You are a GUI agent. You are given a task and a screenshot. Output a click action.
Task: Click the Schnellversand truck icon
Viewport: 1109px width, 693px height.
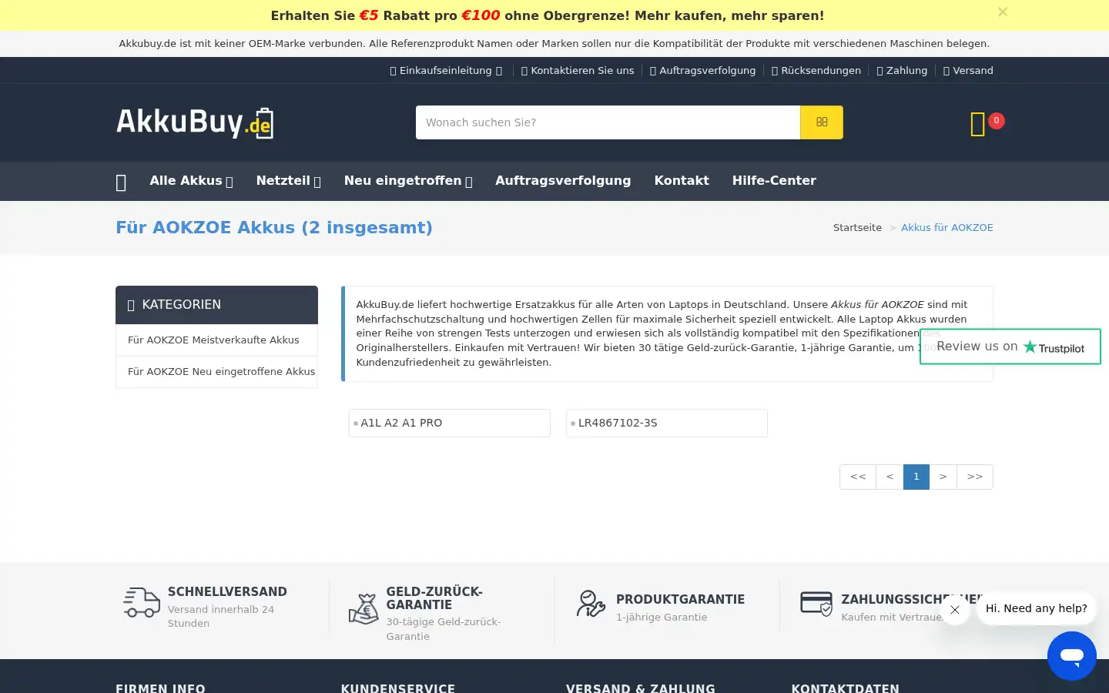point(142,602)
